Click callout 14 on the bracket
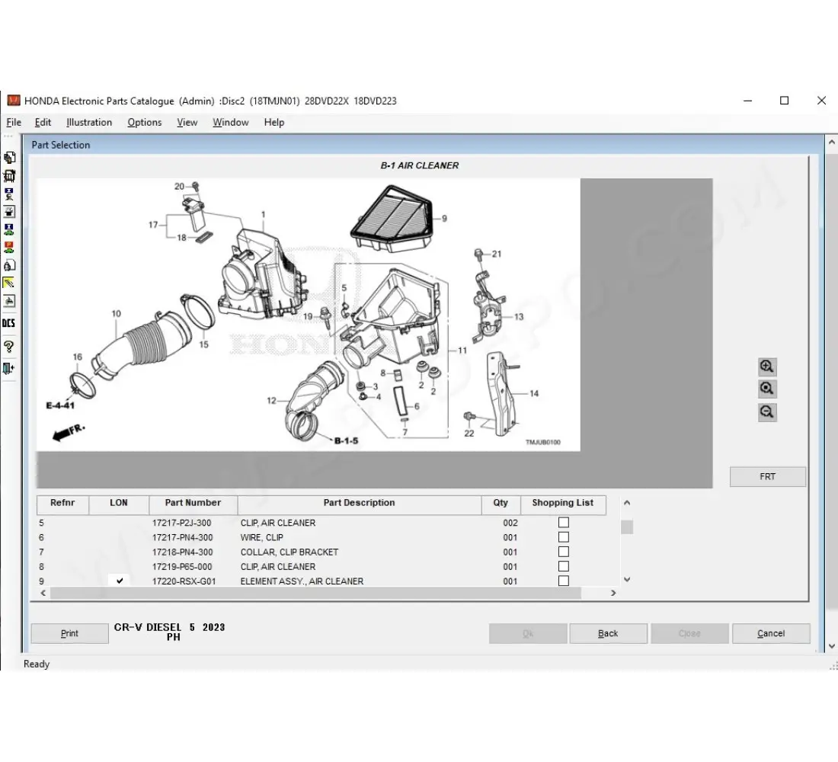Image resolution: width=838 pixels, height=762 pixels. pyautogui.click(x=534, y=393)
